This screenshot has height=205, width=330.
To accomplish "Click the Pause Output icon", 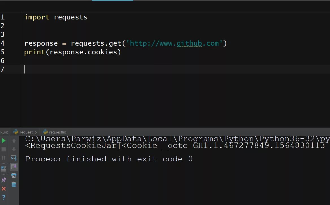I will (x=4, y=158).
